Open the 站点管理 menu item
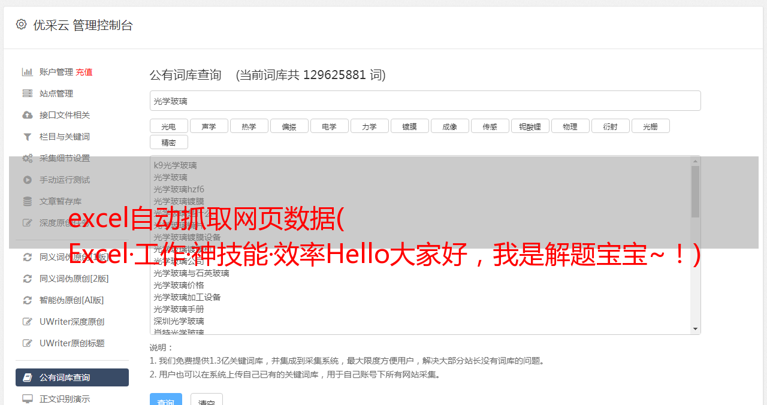The height and width of the screenshot is (405, 767). [x=56, y=93]
